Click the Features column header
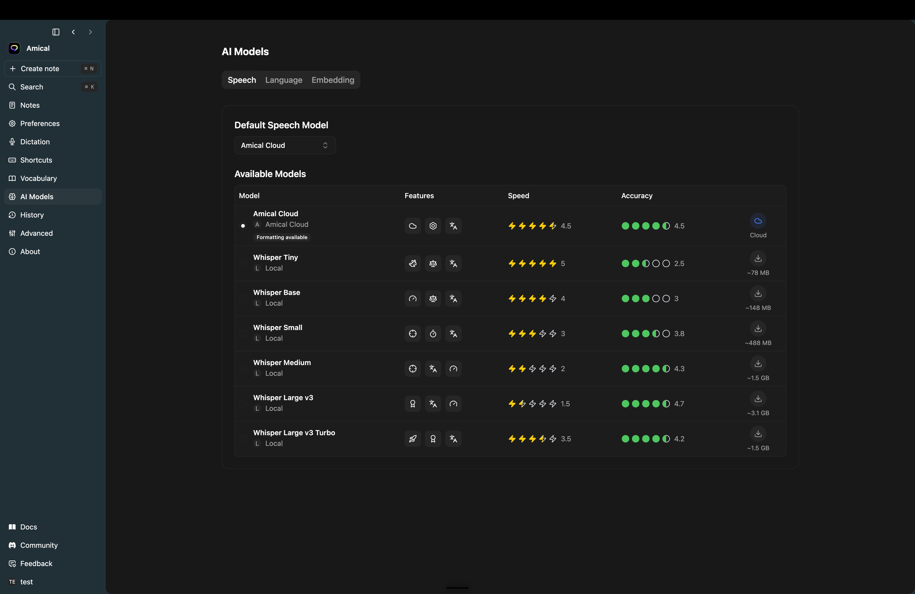Screen dimensions: 915x594 (419, 196)
